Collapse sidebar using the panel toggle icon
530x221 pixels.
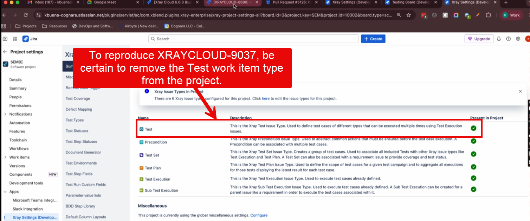(5, 39)
